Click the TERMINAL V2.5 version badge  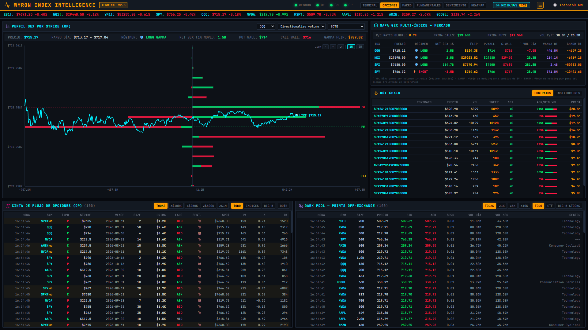[113, 5]
